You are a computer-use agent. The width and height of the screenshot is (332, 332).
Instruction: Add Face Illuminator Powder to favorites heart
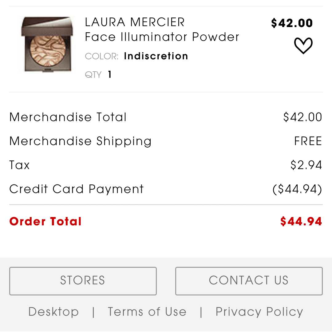(303, 45)
